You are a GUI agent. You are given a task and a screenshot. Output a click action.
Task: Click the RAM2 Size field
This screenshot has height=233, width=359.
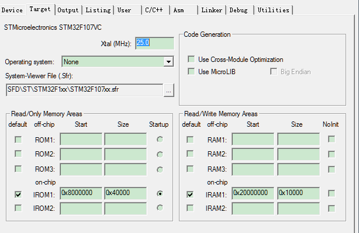(299, 154)
